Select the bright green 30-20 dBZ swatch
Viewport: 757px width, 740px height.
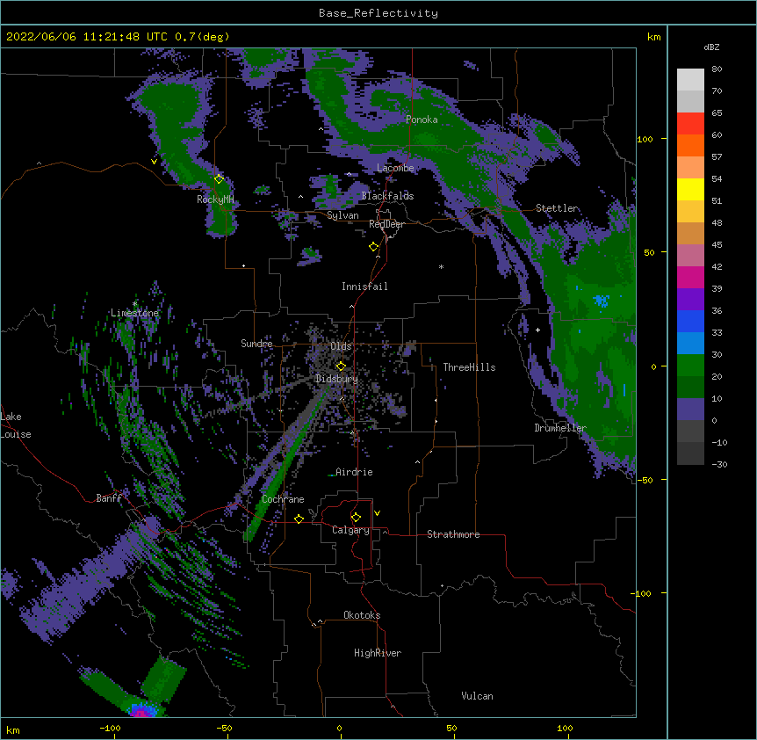(690, 366)
